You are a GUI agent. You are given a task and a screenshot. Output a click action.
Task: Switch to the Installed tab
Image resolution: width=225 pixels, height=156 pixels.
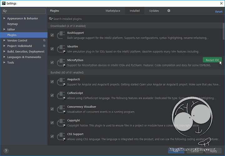135,11
